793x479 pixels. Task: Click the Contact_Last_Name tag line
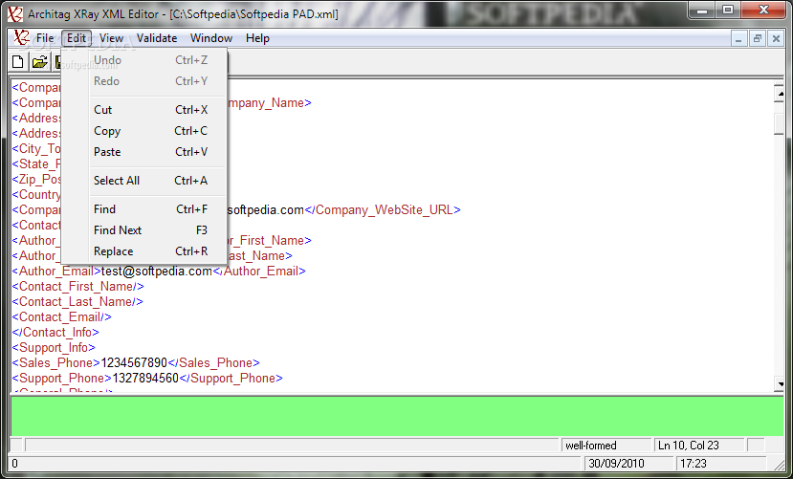77,302
